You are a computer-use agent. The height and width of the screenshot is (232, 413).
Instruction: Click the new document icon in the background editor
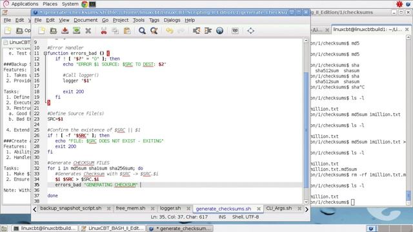8,30
